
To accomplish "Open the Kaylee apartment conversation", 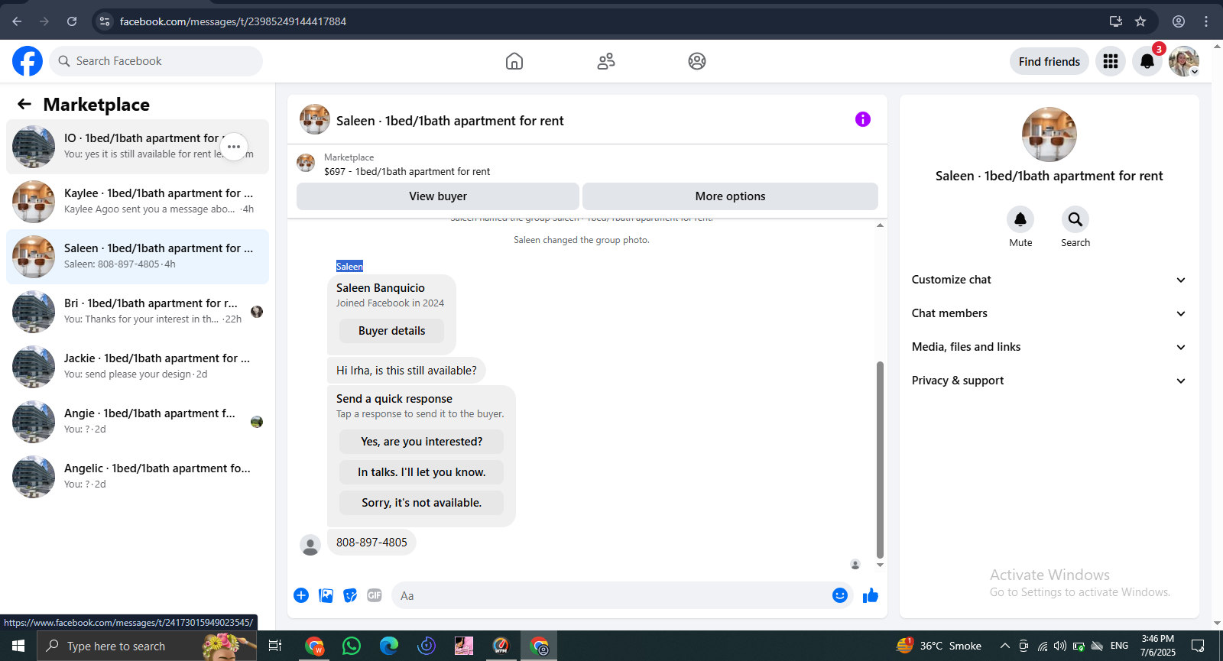I will tap(138, 202).
